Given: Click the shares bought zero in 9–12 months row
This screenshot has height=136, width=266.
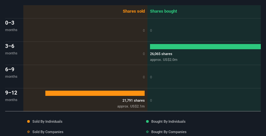Looking at the screenshot, I should pyautogui.click(x=151, y=100).
